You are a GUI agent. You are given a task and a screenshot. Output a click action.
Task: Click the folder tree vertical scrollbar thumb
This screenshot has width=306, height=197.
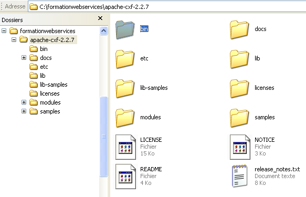tap(103, 137)
